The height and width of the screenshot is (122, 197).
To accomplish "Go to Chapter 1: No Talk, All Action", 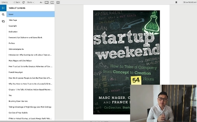I will click(x=31, y=89).
